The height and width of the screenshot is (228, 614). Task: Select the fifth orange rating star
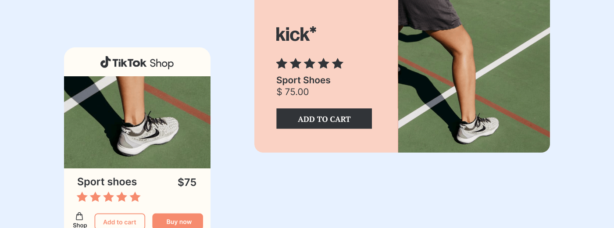[x=135, y=197]
